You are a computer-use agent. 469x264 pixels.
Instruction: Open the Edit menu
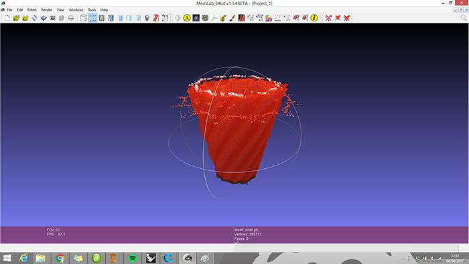[x=19, y=10]
